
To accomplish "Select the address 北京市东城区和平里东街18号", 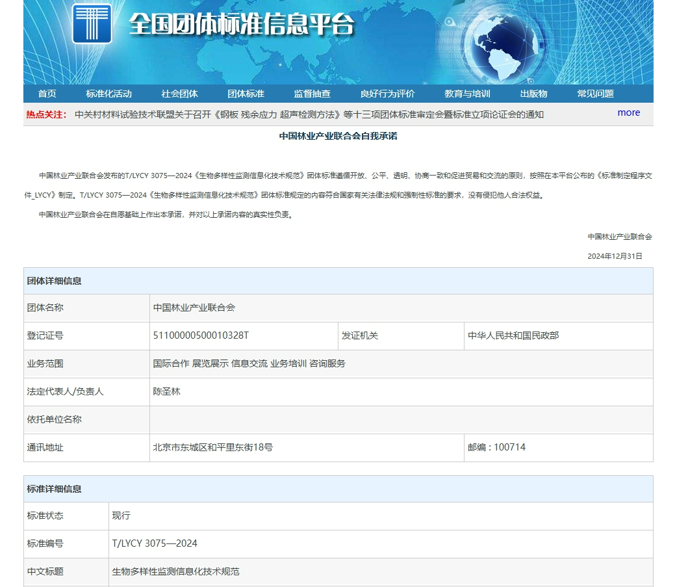I will [212, 447].
